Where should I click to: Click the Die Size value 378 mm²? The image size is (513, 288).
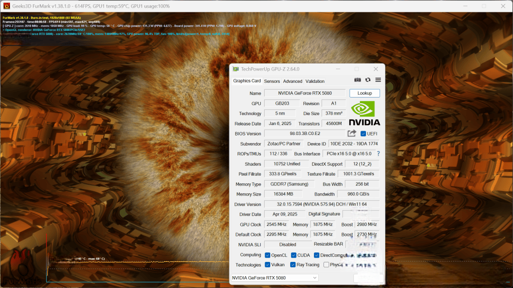(x=334, y=113)
